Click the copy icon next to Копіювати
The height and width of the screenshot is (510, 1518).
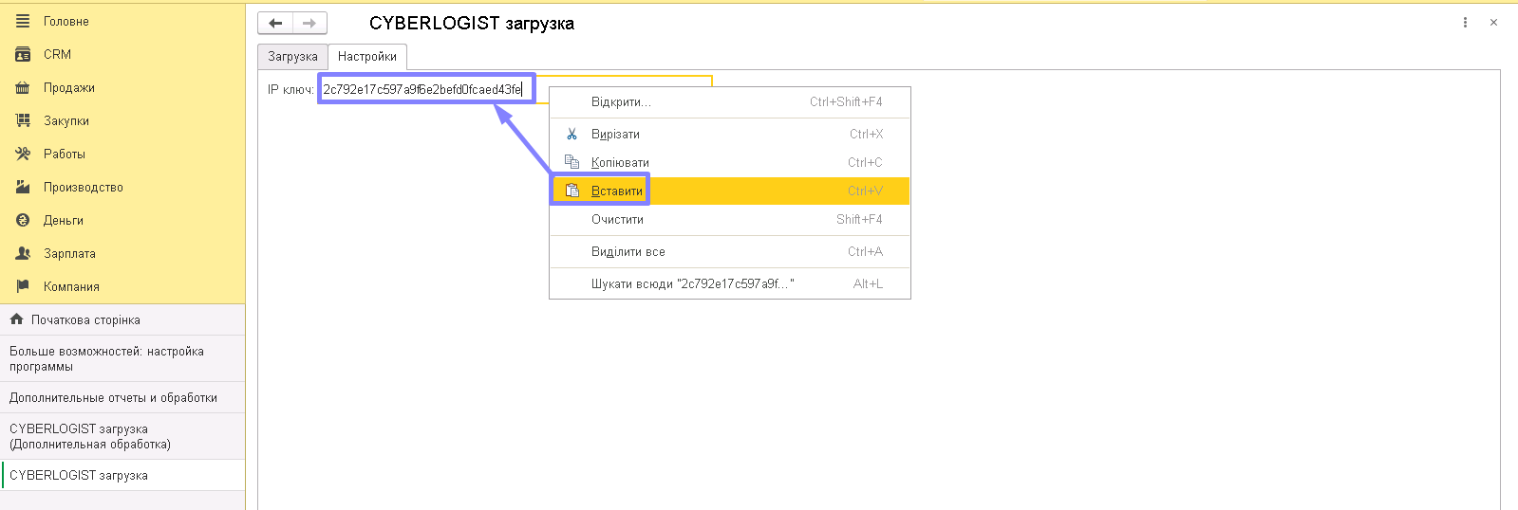(572, 162)
